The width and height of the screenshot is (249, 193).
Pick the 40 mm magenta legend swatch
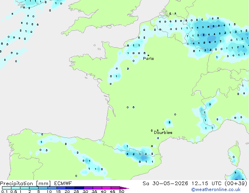pos(106,188)
